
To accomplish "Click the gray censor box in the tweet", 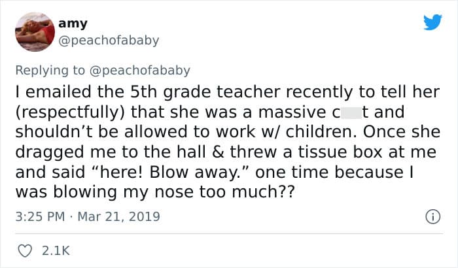I will click(x=351, y=112).
